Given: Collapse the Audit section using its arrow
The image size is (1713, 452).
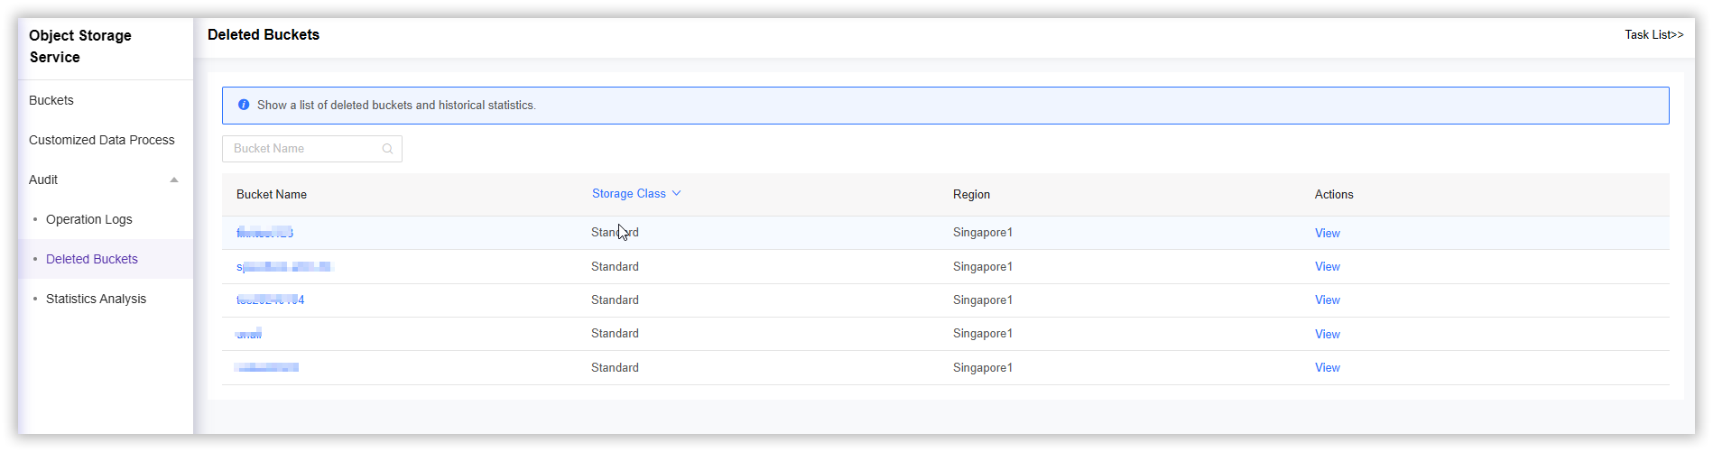Looking at the screenshot, I should coord(174,180).
